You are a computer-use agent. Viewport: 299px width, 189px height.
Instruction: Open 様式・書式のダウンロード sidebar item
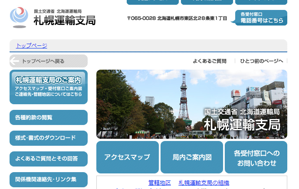pyautogui.click(x=49, y=138)
